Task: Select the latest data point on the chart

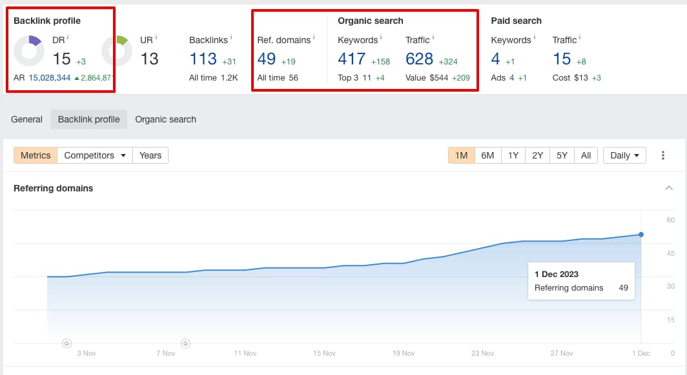Action: (640, 235)
